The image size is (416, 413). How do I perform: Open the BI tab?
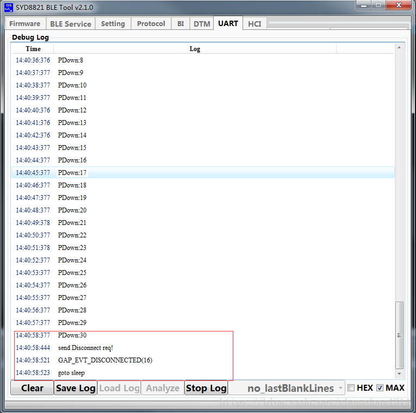coord(181,23)
